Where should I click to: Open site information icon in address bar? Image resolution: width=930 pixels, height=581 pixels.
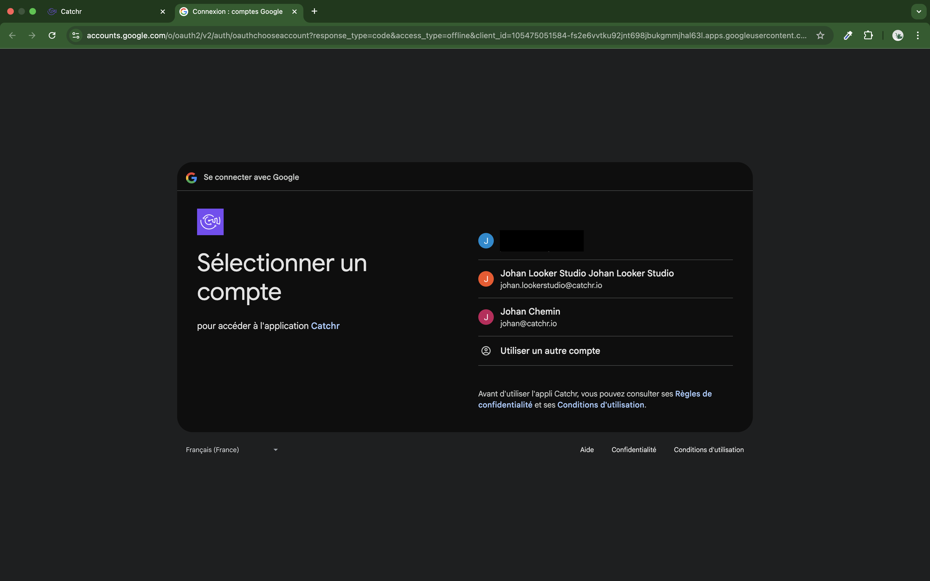click(76, 35)
